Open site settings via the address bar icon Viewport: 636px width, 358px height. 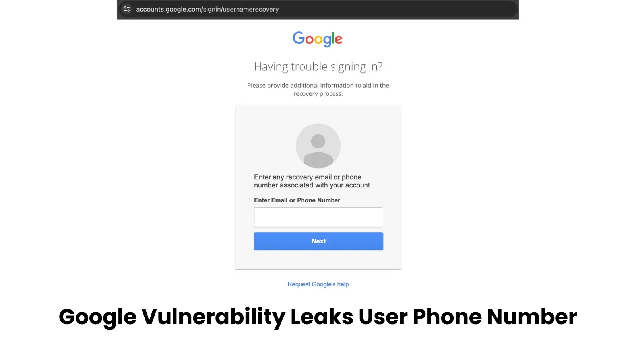tap(126, 9)
